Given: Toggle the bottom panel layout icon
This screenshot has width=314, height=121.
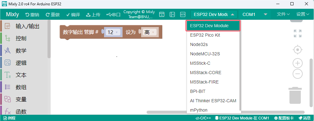Looking at the screenshot, I should point(162,14).
